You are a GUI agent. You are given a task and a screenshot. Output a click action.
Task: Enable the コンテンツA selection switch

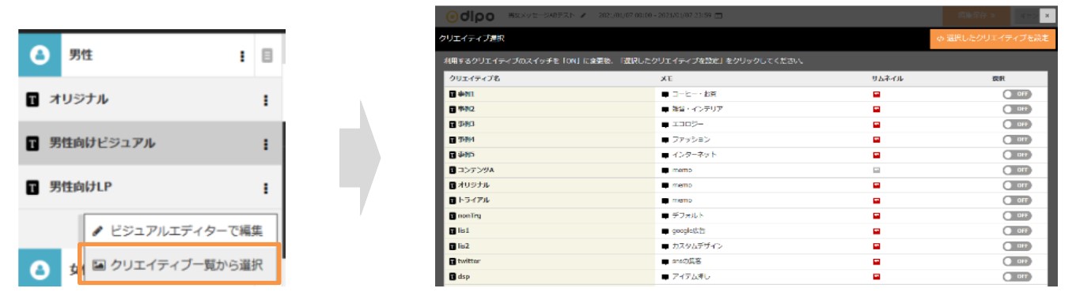[x=1017, y=170]
